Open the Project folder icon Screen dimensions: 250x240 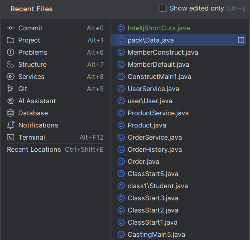(11, 40)
